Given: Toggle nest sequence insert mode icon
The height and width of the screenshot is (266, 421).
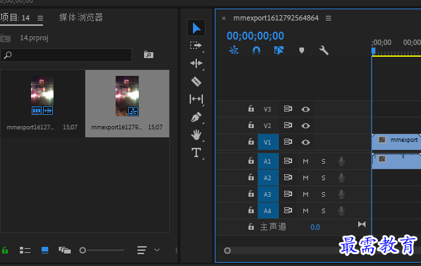Looking at the screenshot, I should pos(234,50).
